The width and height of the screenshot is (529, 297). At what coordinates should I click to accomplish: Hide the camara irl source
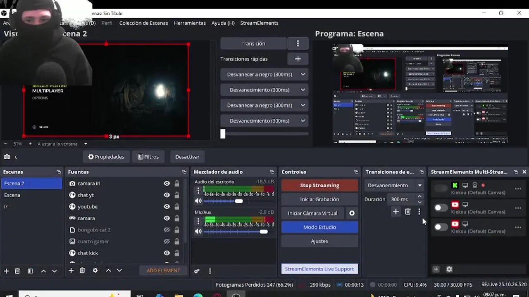[167, 184]
